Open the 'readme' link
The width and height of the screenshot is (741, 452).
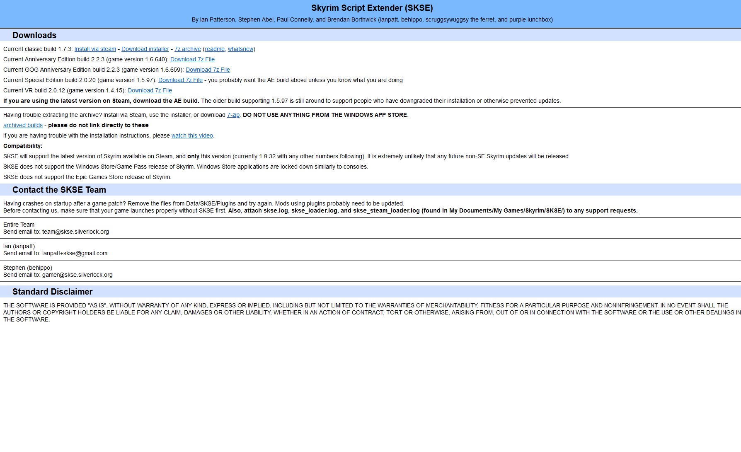click(x=215, y=49)
